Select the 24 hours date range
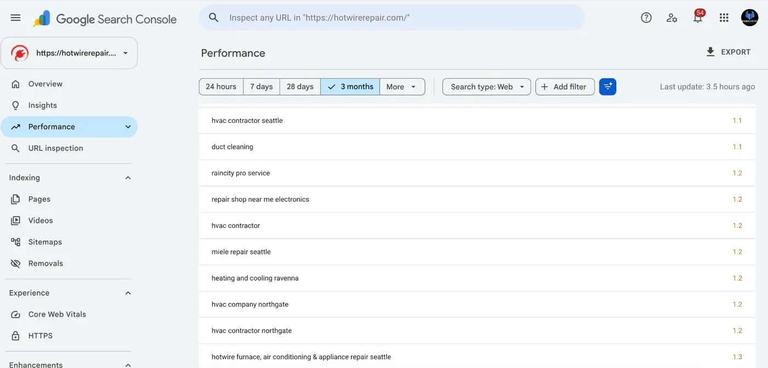The height and width of the screenshot is (368, 768). 221,87
